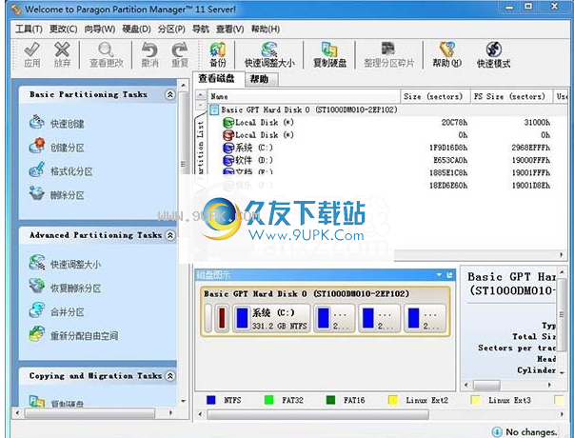Click the Linux Ext2 yellow legend swatch
Image resolution: width=574 pixels, height=438 pixels.
click(393, 400)
